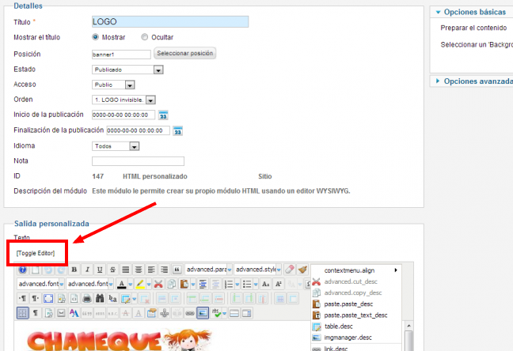
Task: Toggle fullscreen editor with the blue square icon
Action: (x=48, y=298)
